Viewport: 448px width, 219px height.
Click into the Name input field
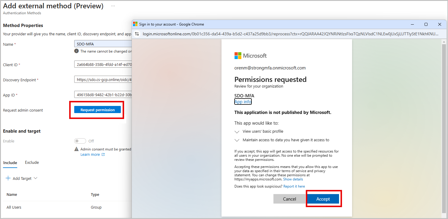103,44
